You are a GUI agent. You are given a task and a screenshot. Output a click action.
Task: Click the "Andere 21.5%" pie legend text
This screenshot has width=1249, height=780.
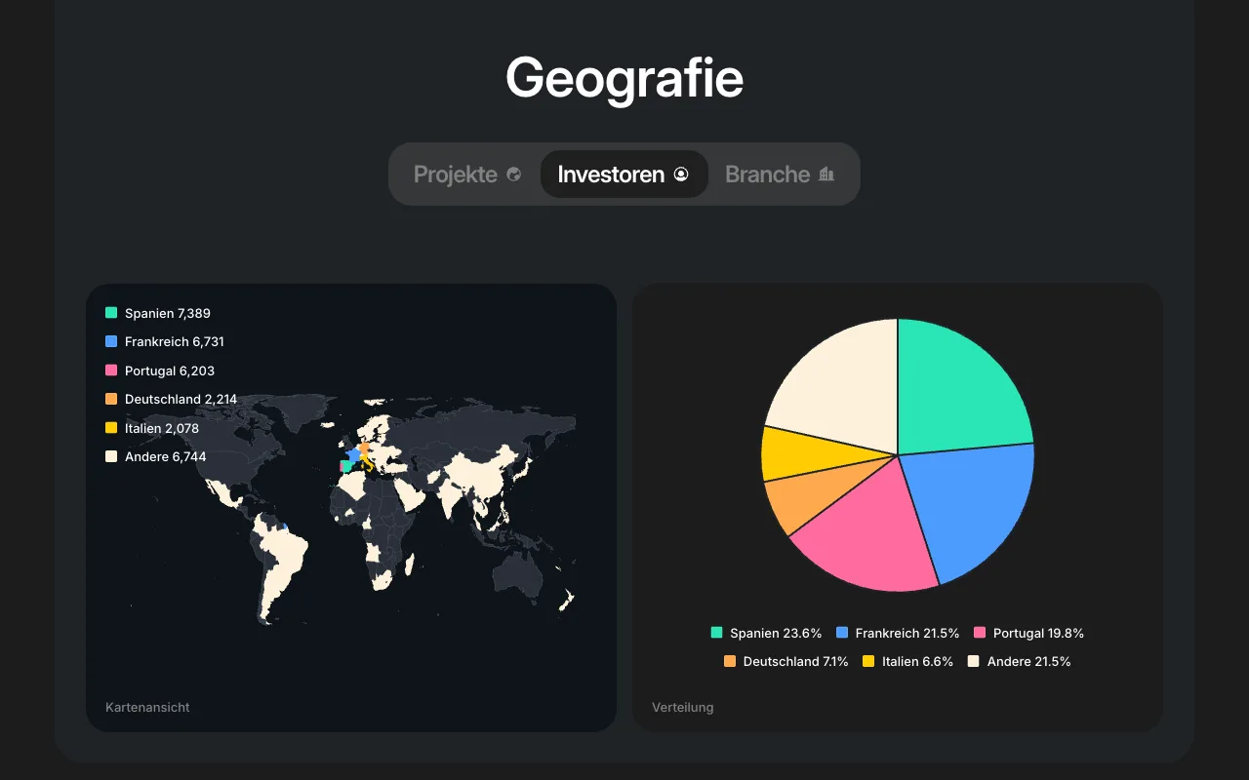[x=1028, y=661]
